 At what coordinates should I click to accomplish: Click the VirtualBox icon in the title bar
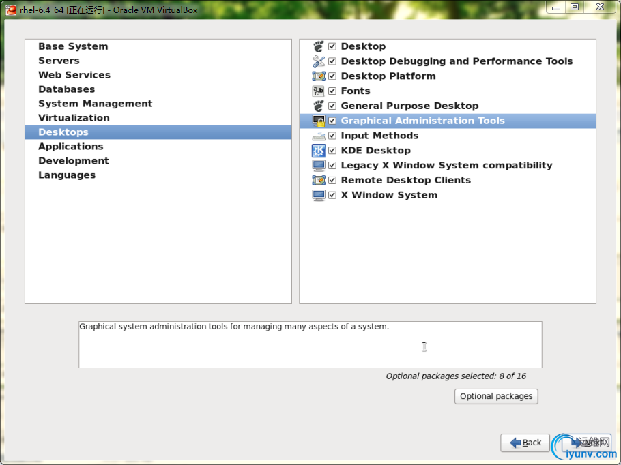11,10
